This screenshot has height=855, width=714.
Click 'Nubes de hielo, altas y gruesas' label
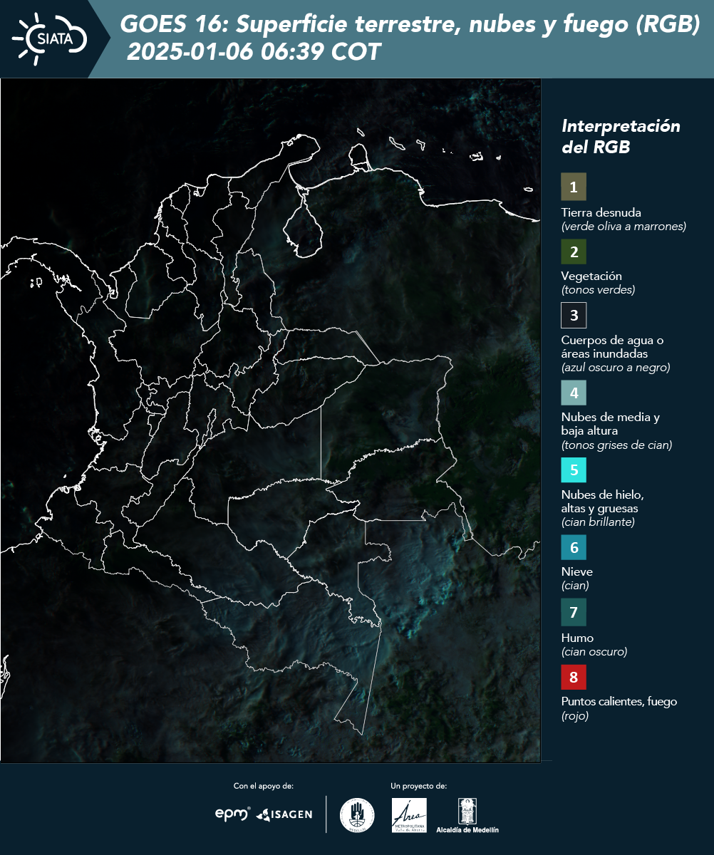[603, 502]
